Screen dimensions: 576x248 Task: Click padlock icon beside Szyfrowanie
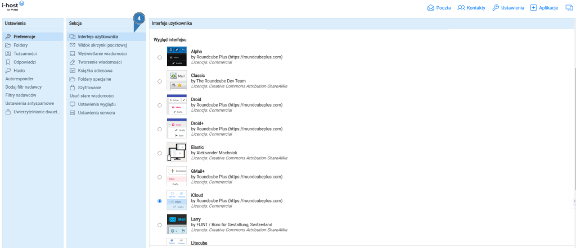pyautogui.click(x=73, y=88)
